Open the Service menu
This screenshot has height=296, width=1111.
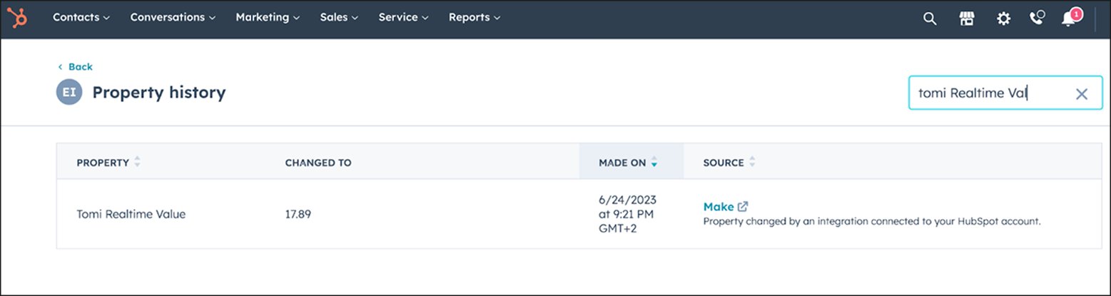[x=403, y=17]
